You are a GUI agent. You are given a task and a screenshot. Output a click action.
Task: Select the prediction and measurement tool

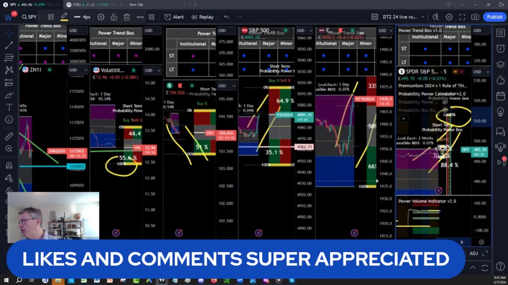point(9,83)
